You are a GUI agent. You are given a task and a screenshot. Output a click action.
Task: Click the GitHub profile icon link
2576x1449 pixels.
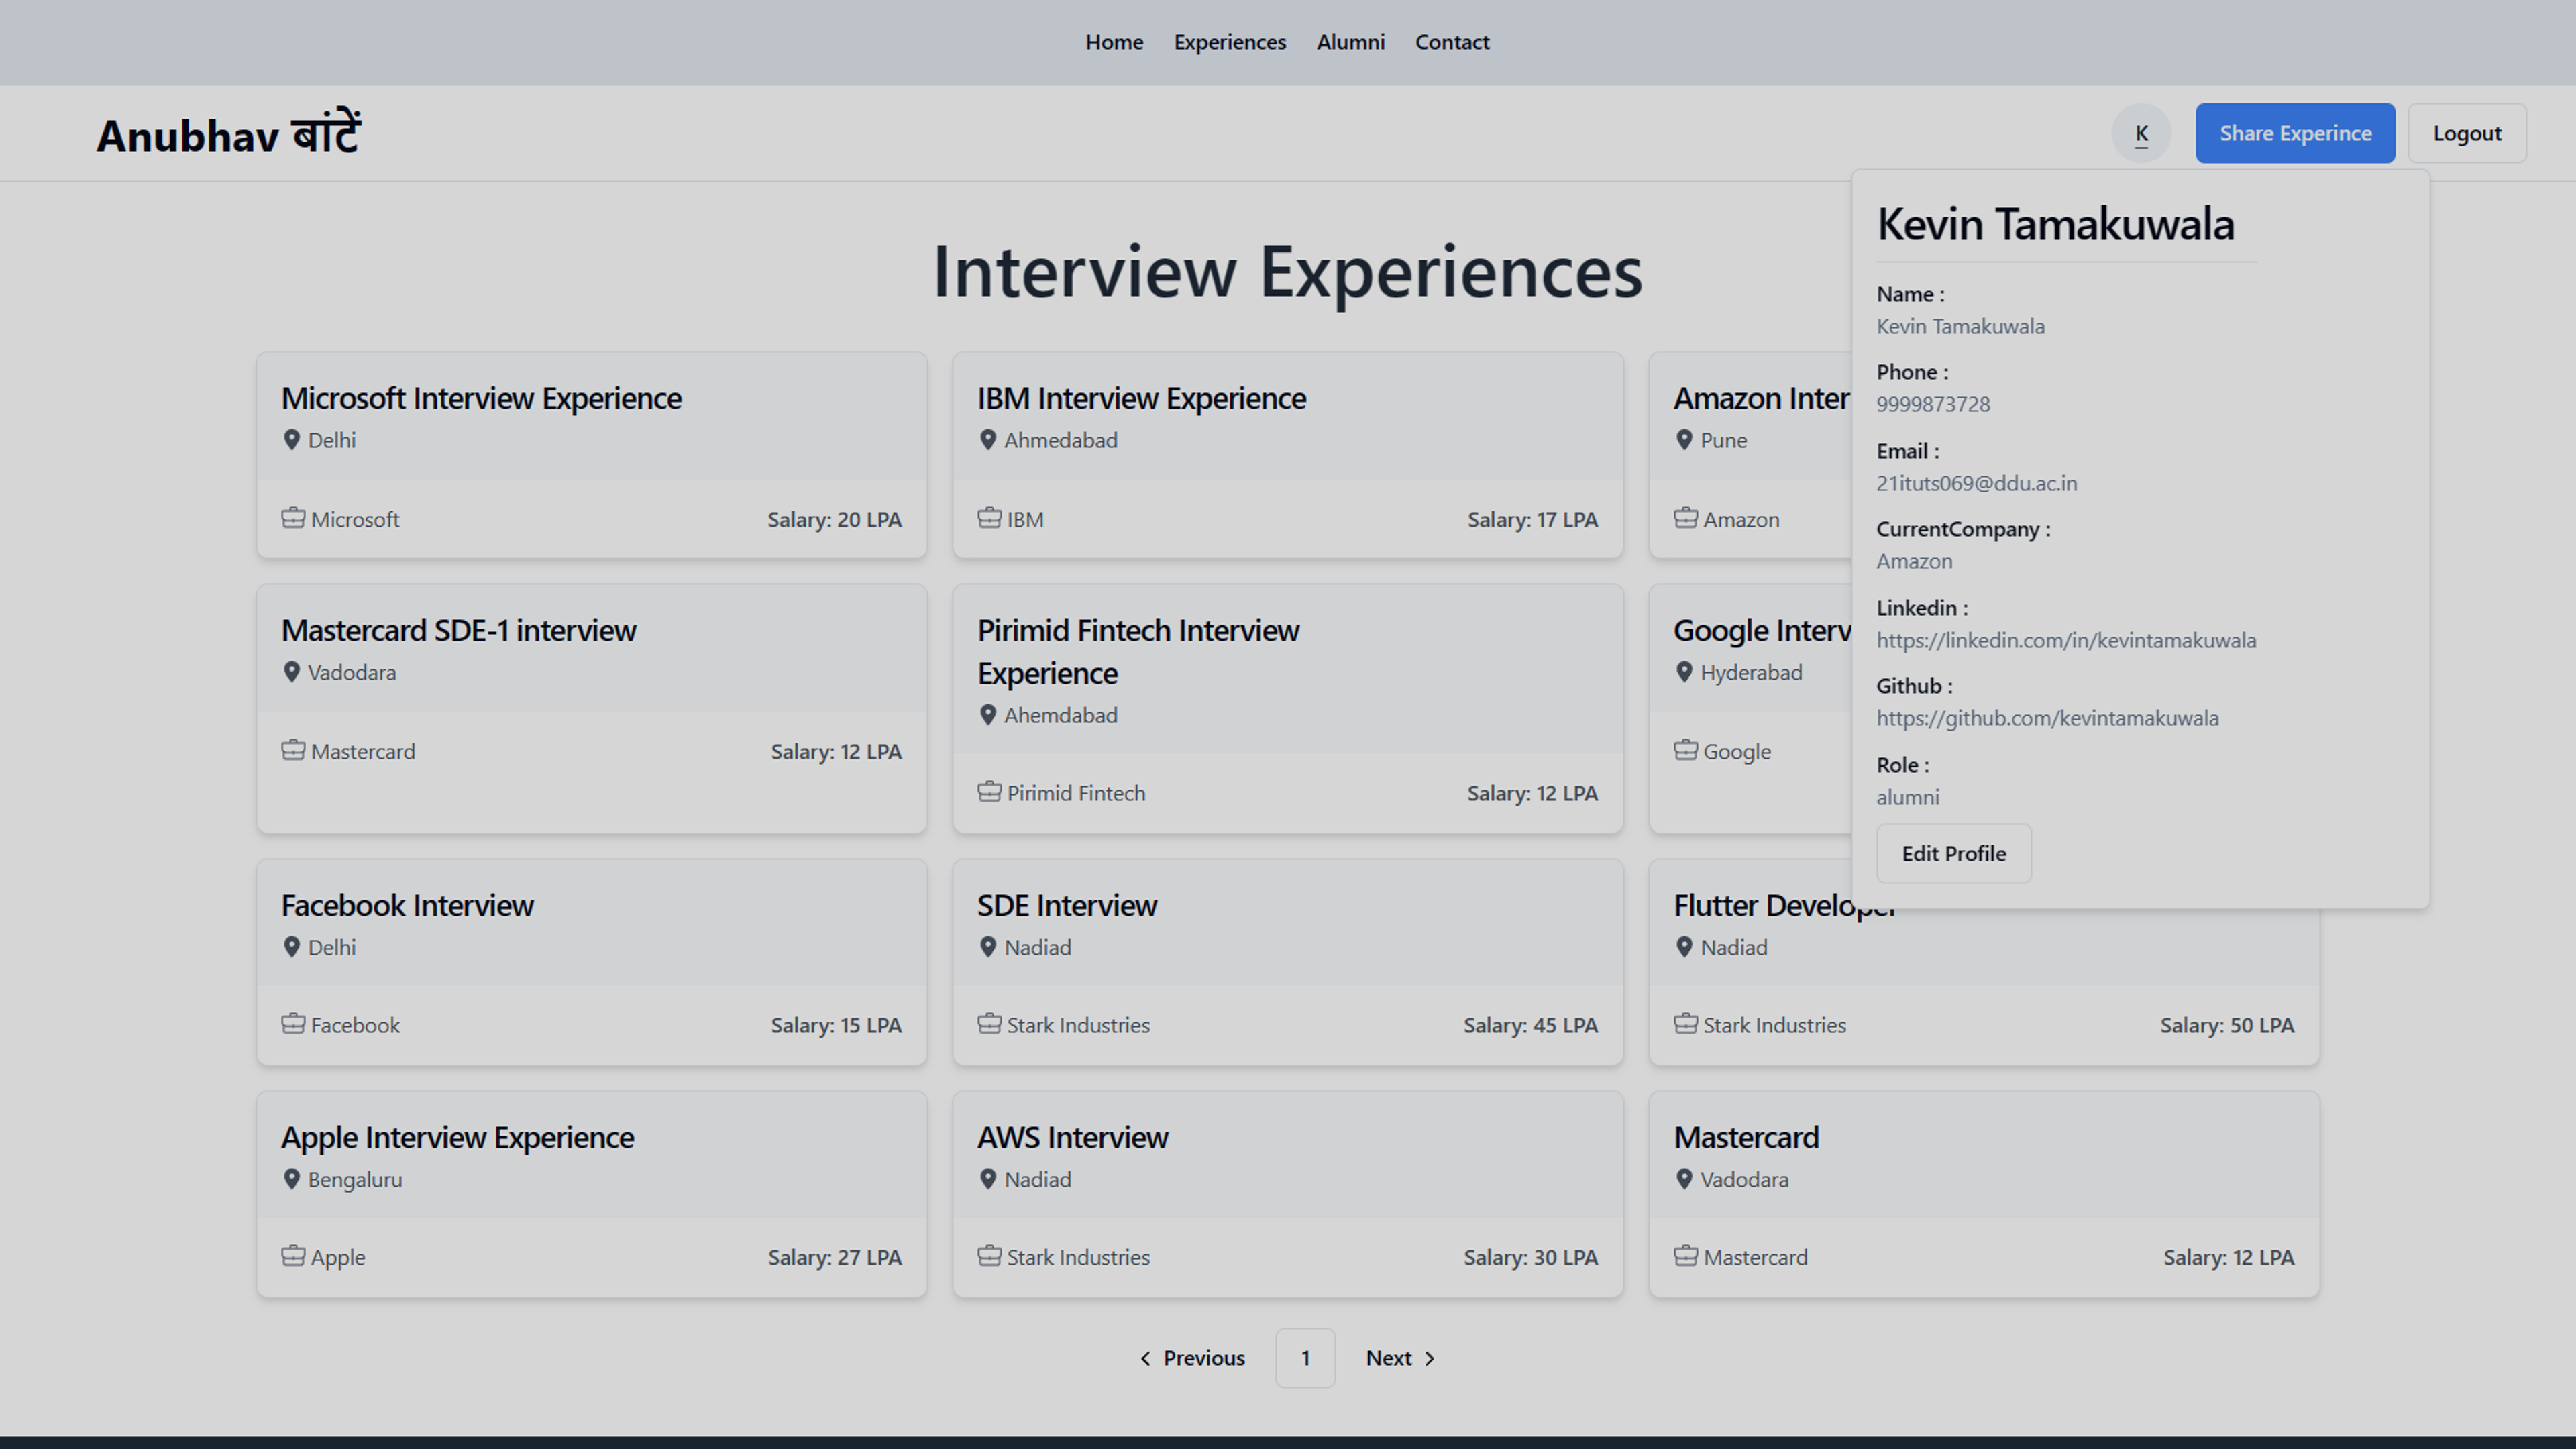pyautogui.click(x=2047, y=716)
